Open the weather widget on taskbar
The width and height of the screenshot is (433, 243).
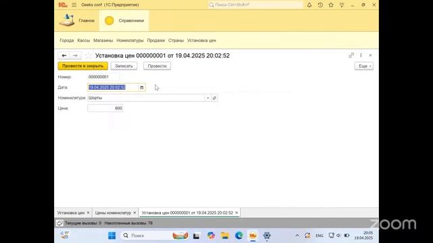(65, 235)
